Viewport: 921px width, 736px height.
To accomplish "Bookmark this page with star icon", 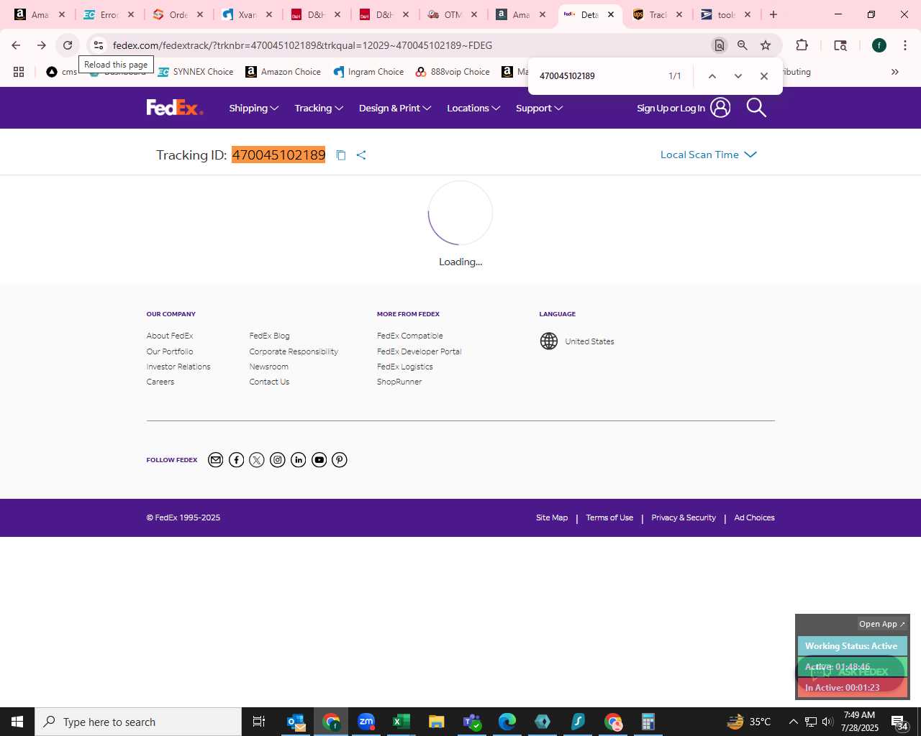I will pos(766,45).
